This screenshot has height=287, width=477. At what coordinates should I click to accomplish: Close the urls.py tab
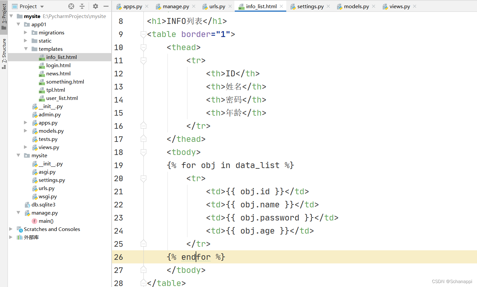(230, 6)
